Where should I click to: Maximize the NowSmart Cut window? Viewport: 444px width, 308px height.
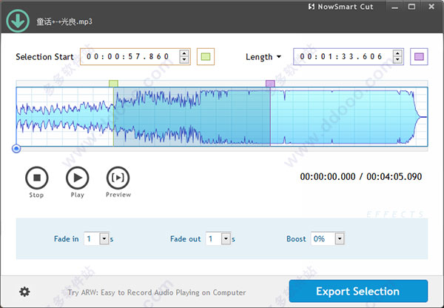(x=411, y=7)
